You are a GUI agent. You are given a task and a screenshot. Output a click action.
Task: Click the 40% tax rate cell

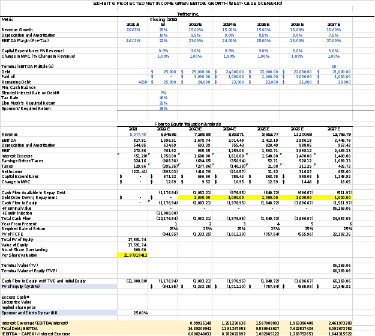(163, 98)
